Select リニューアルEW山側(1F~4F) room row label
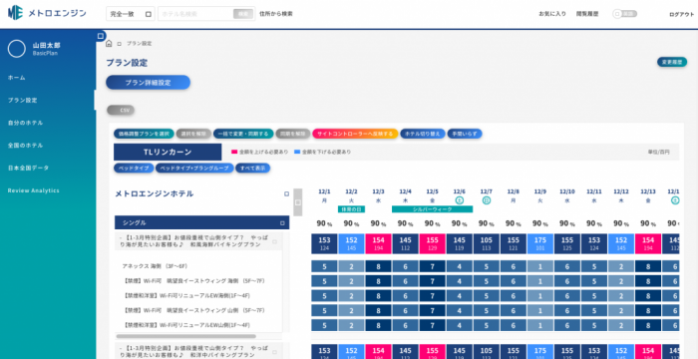 (x=186, y=325)
